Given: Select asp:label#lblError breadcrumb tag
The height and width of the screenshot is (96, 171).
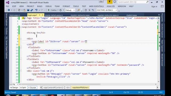Looking at the screenshot, I should click(x=80, y=87).
